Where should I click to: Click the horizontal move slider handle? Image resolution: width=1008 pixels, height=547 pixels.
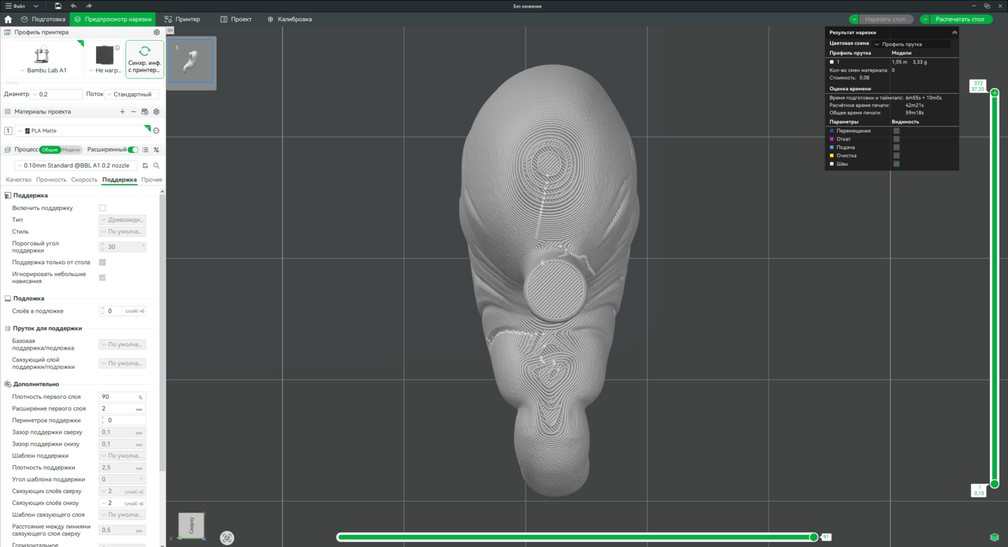click(x=813, y=537)
